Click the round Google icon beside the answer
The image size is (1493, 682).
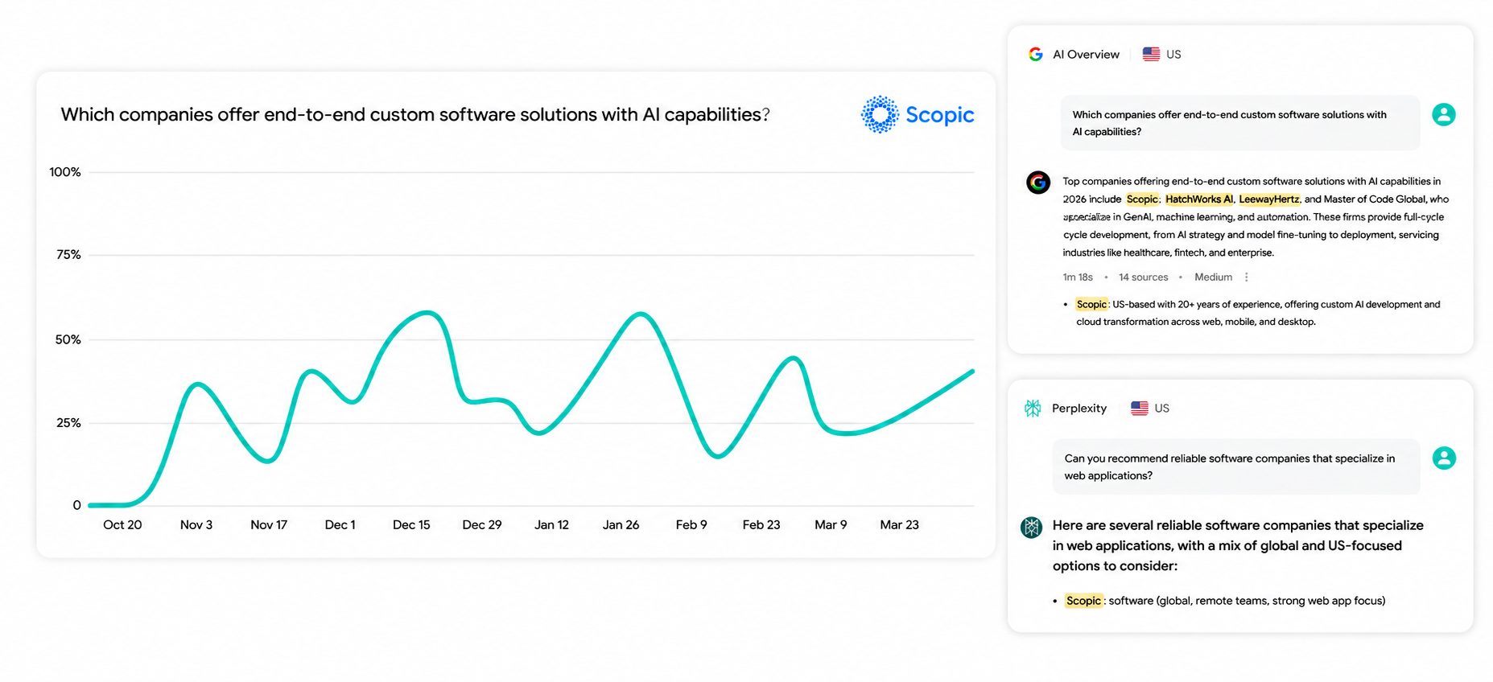point(1038,183)
